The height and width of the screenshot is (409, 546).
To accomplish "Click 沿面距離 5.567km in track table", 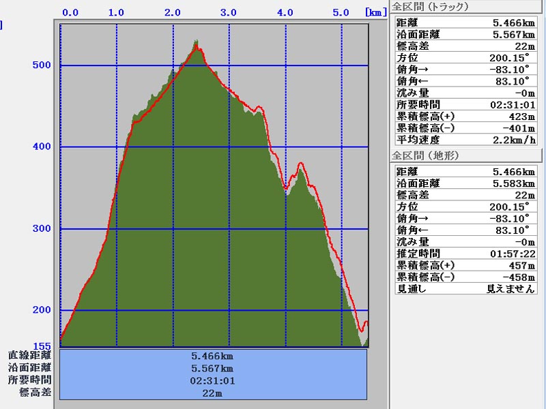I will coord(465,34).
